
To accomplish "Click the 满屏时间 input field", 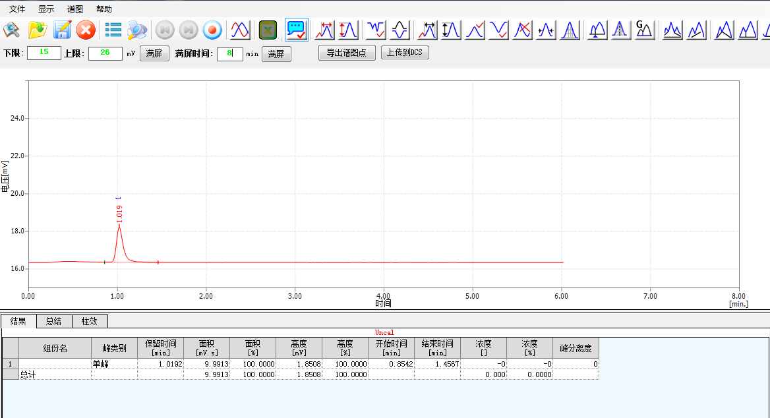I will 229,54.
